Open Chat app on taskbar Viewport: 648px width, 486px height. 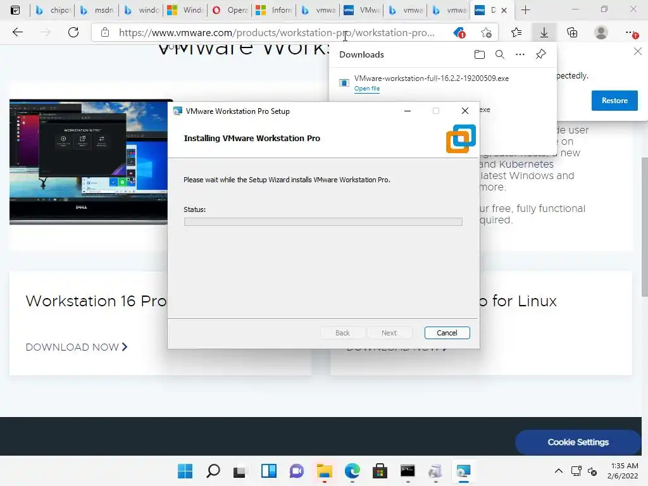(x=296, y=471)
